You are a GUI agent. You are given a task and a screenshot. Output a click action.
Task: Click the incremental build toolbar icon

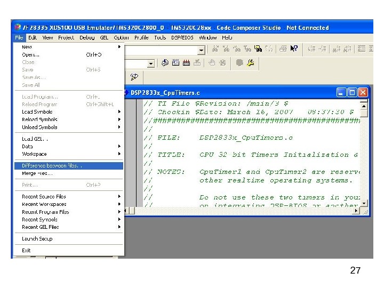coord(175,63)
